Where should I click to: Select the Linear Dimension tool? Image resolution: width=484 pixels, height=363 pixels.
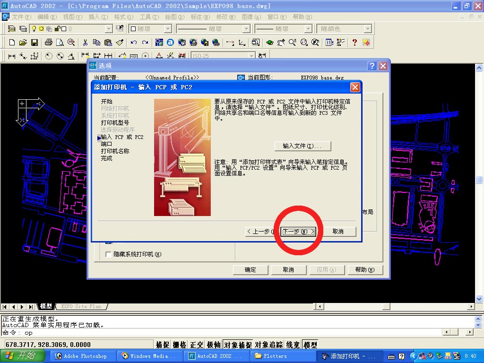[12, 56]
